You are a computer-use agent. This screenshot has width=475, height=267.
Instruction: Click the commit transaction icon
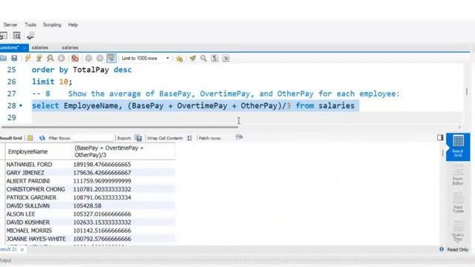[x=88, y=58]
